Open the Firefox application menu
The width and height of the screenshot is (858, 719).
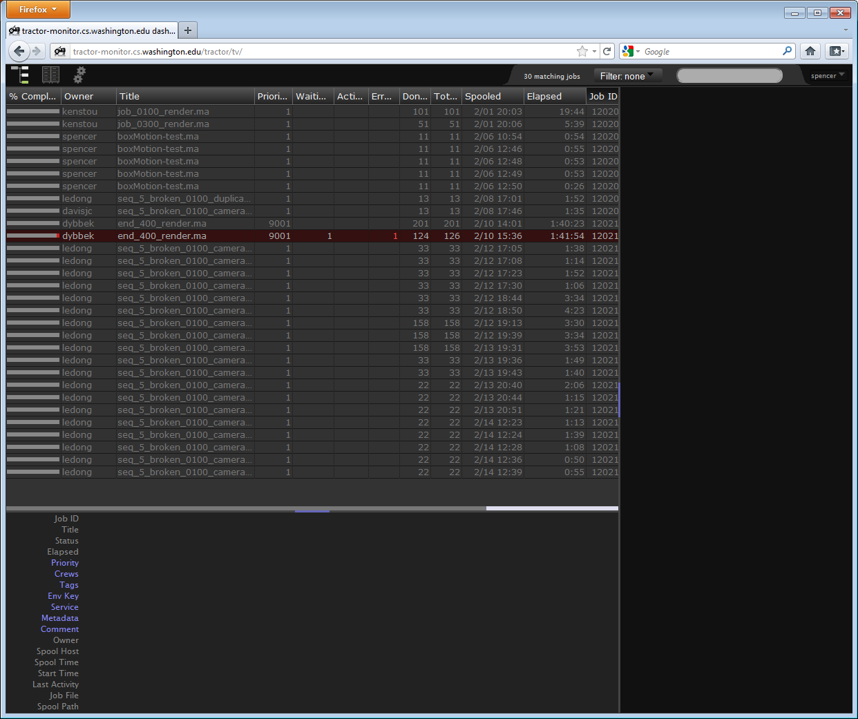click(x=38, y=10)
